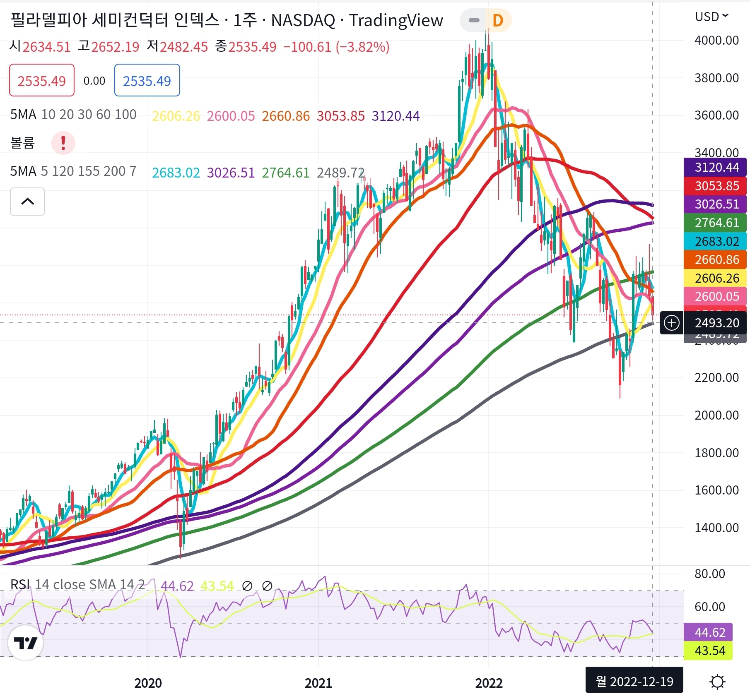This screenshot has width=750, height=694.
Task: Click the 2489.72 grey MA value in legend
Action: click(x=340, y=173)
